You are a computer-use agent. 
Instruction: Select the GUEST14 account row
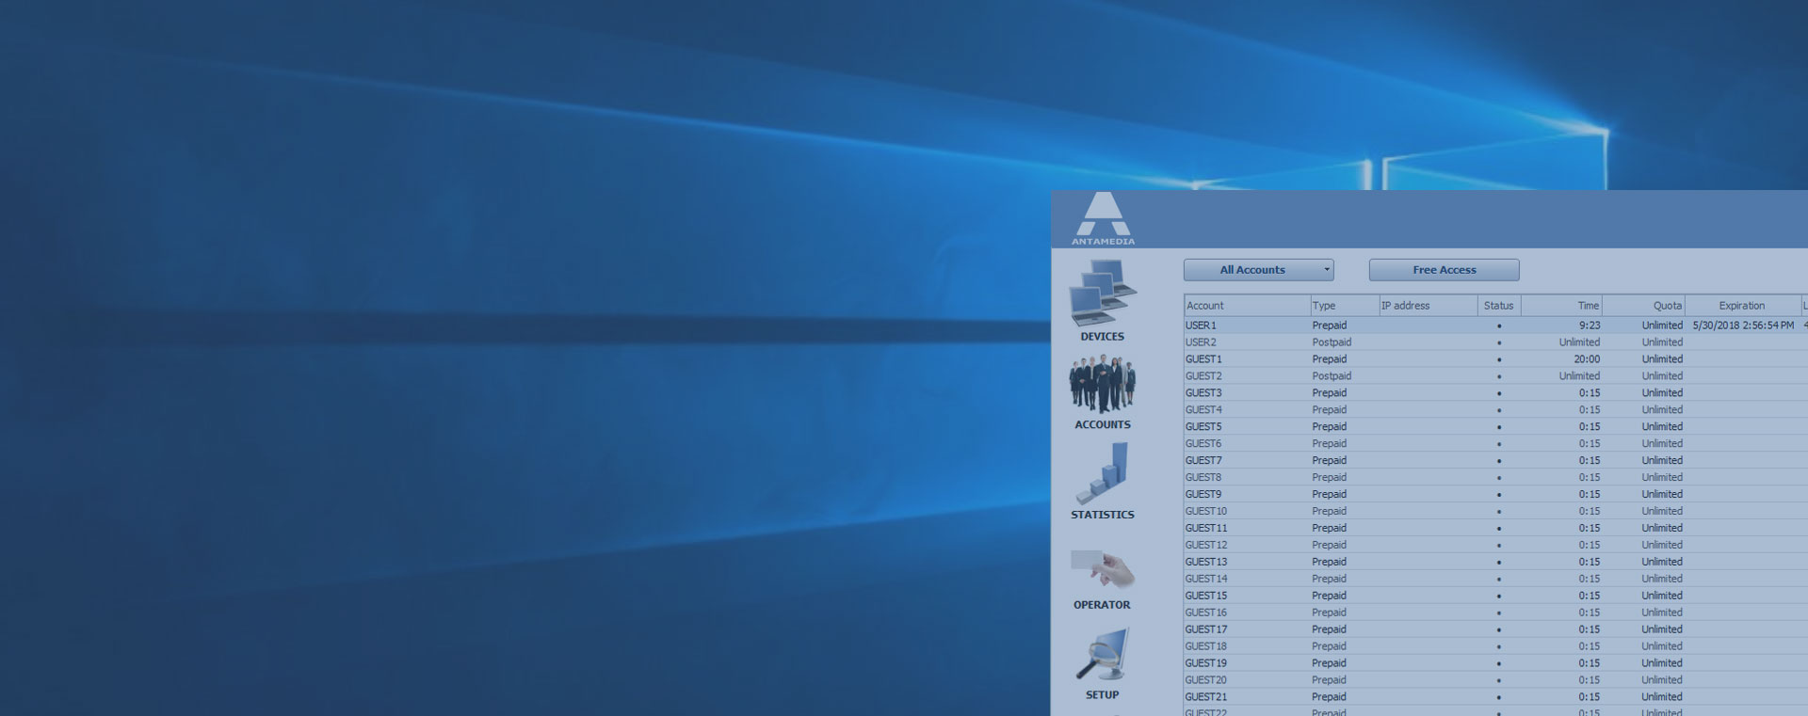1495,580
